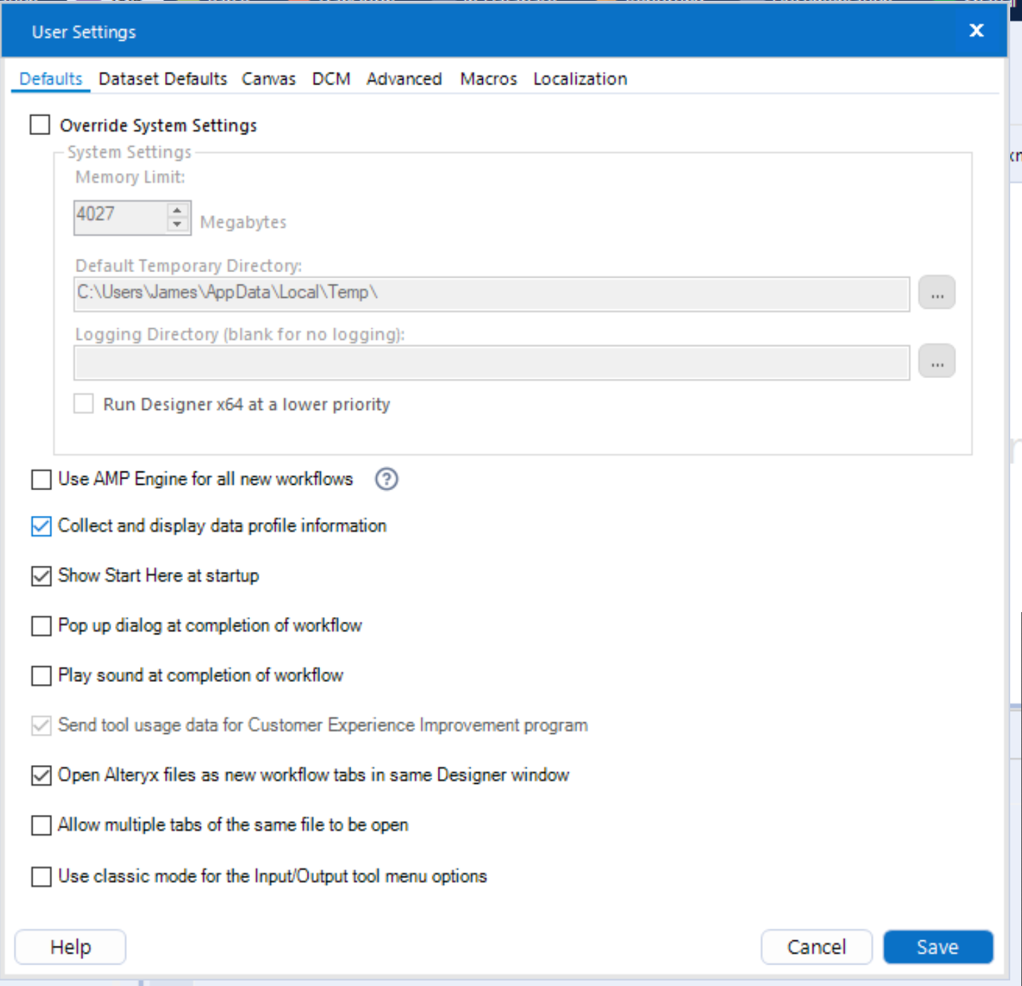Browse for Default Temporary Directory

[x=937, y=293]
